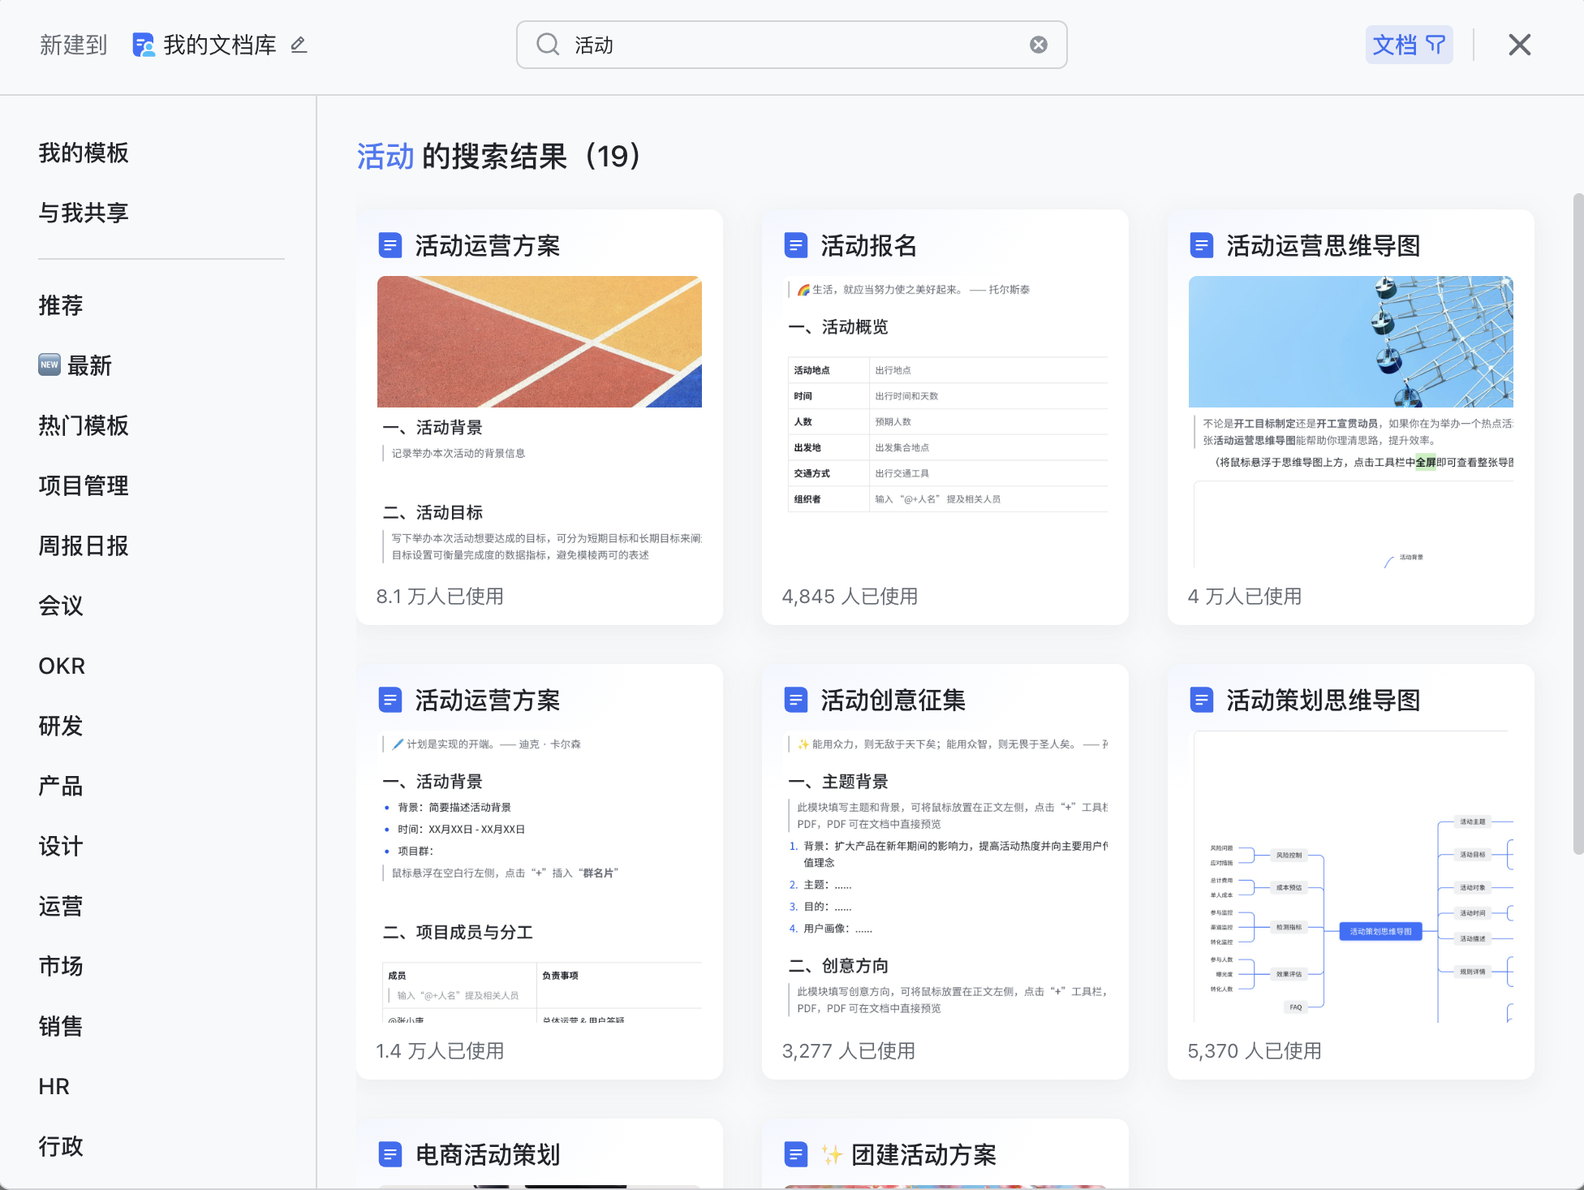Select 我的模板 in the sidebar
The height and width of the screenshot is (1190, 1584).
[x=84, y=153]
